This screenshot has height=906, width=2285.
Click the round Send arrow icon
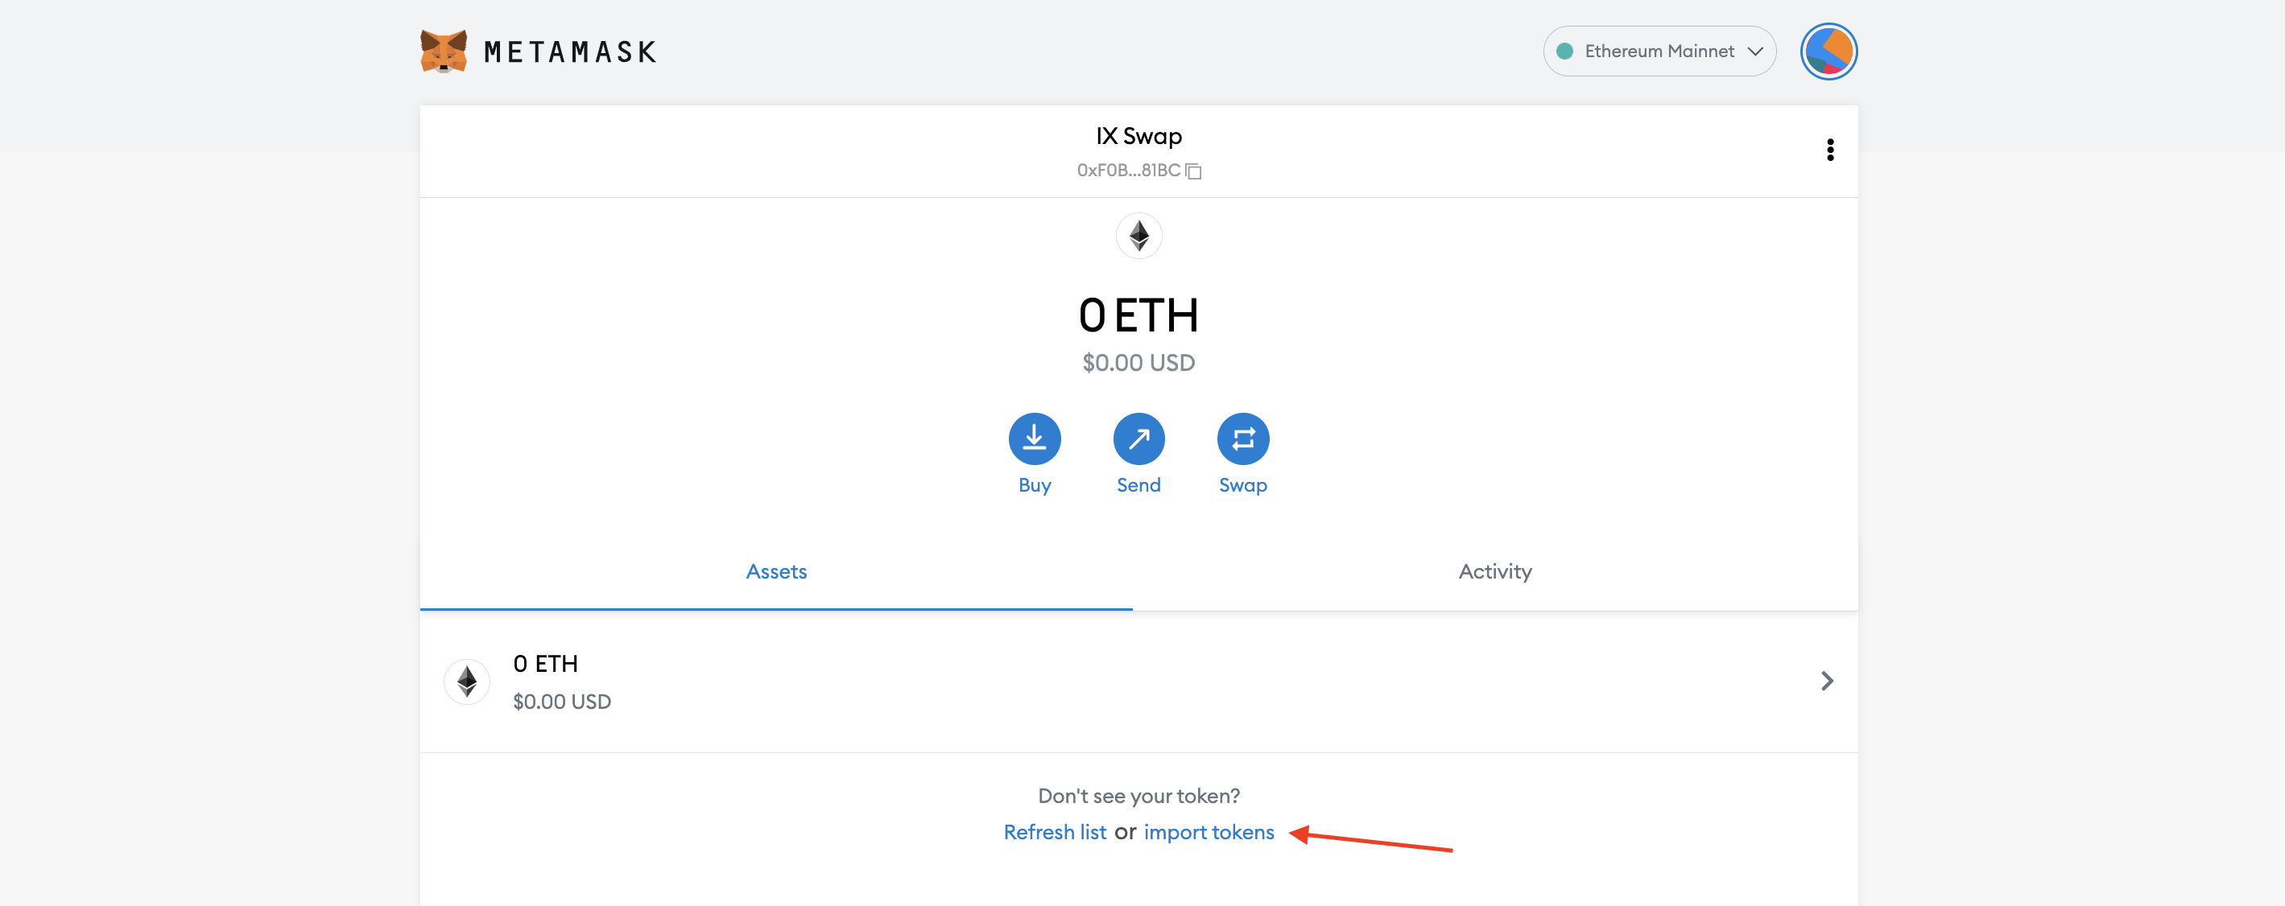tap(1138, 439)
